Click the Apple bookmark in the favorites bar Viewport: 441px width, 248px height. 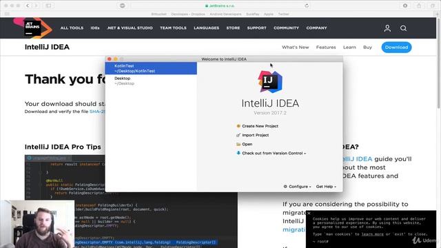tap(268, 14)
